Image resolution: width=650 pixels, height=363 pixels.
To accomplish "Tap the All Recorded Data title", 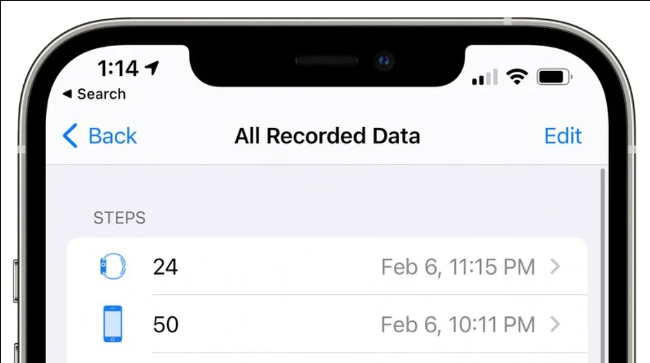I will pos(327,136).
